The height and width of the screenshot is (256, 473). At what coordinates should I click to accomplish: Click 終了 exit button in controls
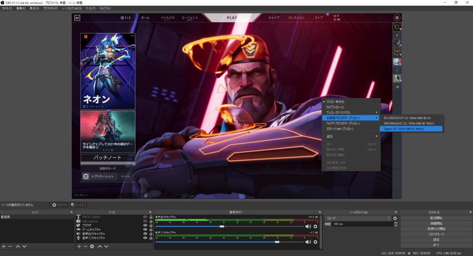click(x=436, y=245)
